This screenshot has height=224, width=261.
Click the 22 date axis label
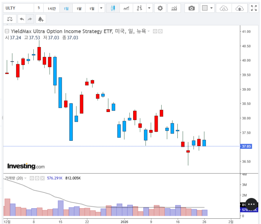[x=87, y=222]
